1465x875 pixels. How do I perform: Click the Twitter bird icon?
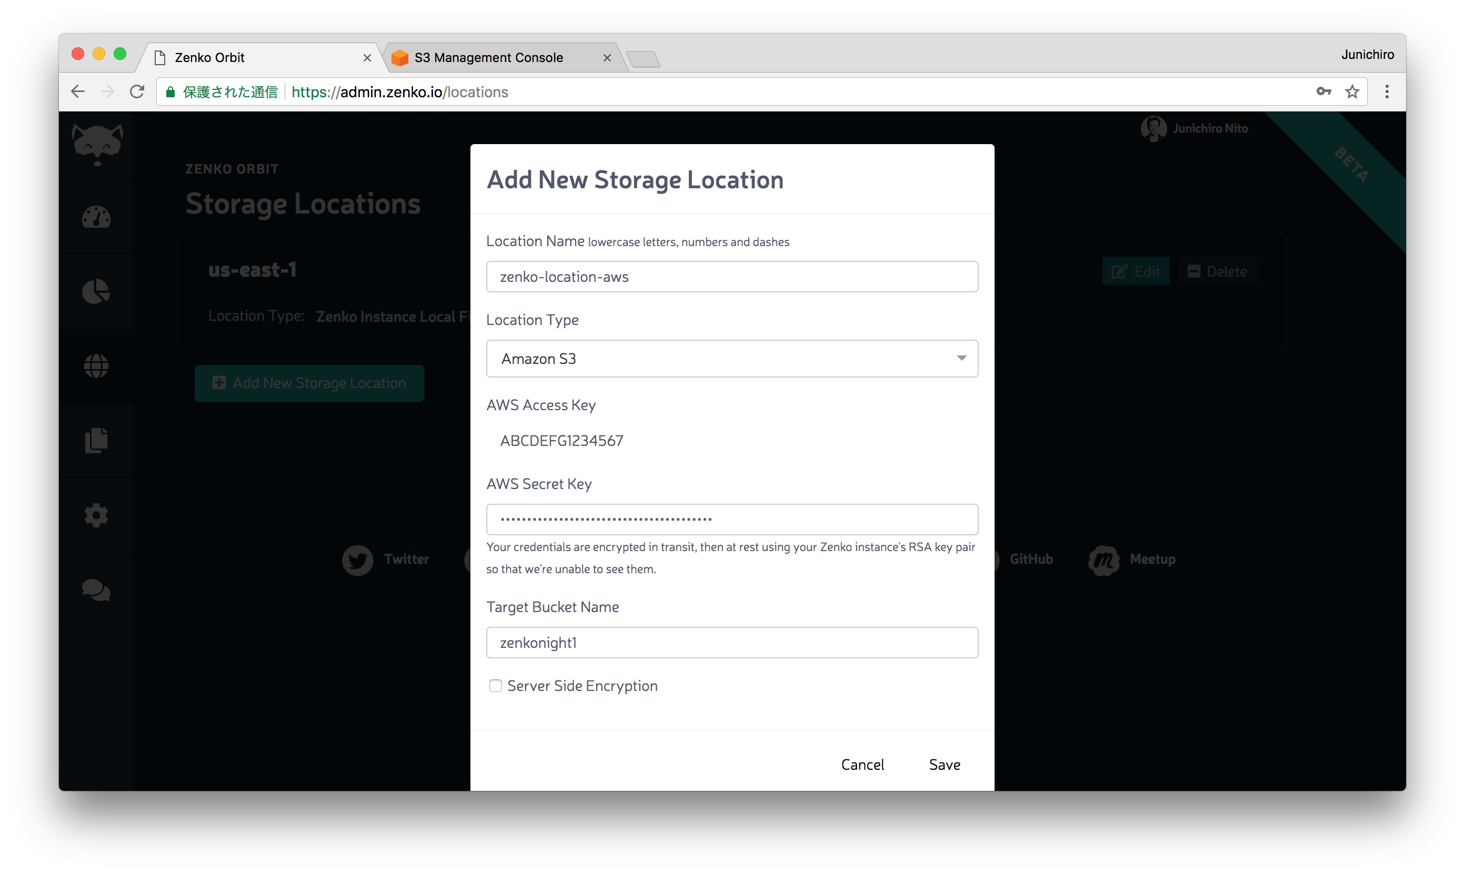click(357, 559)
